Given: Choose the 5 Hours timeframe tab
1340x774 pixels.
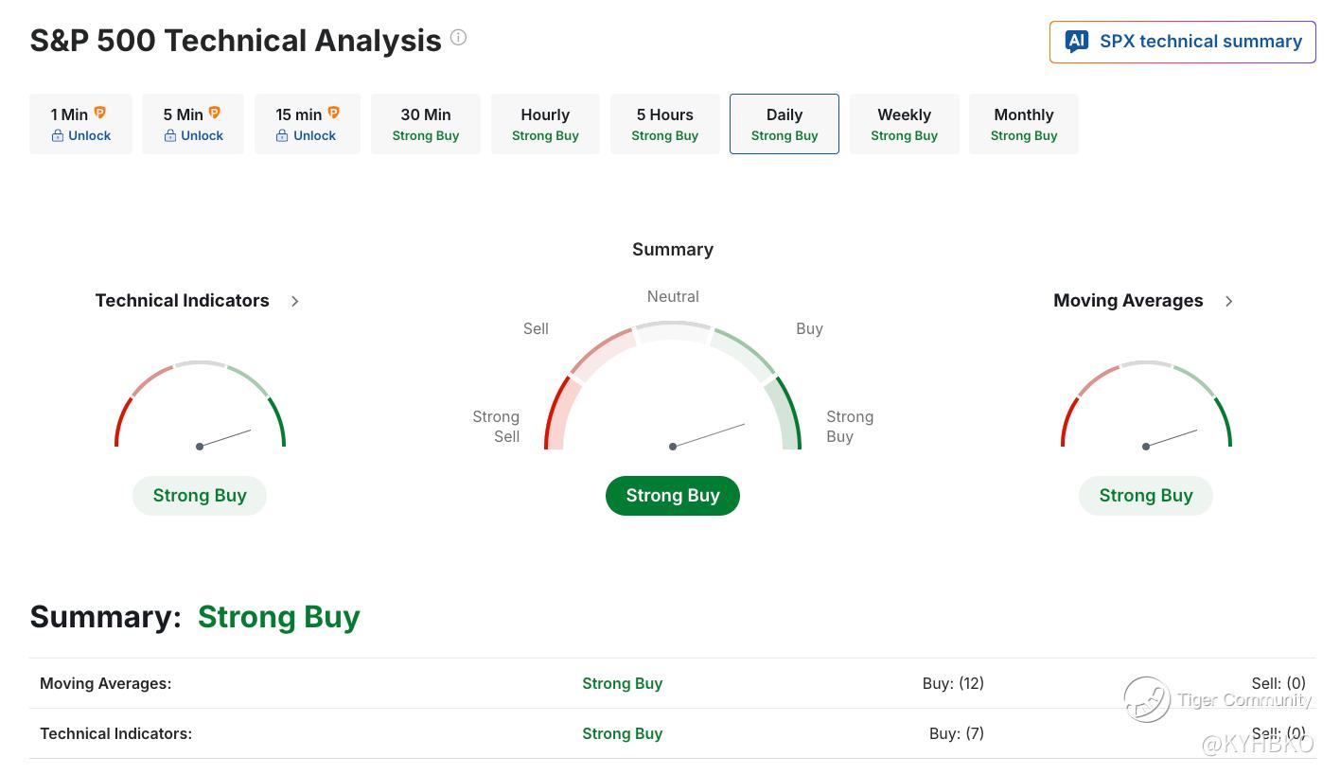Looking at the screenshot, I should [x=664, y=124].
